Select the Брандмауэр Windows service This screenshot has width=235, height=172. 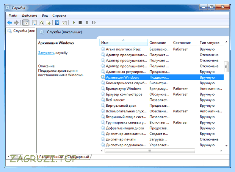pos(162,88)
